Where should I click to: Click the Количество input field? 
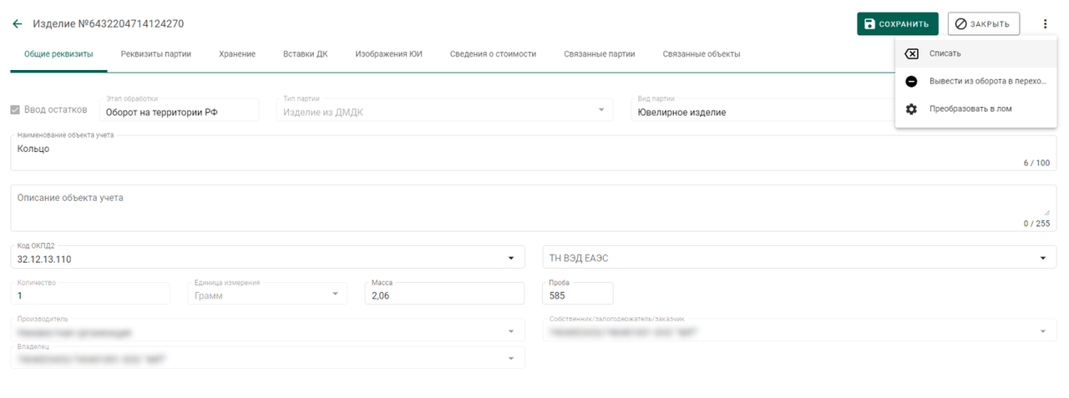90,294
